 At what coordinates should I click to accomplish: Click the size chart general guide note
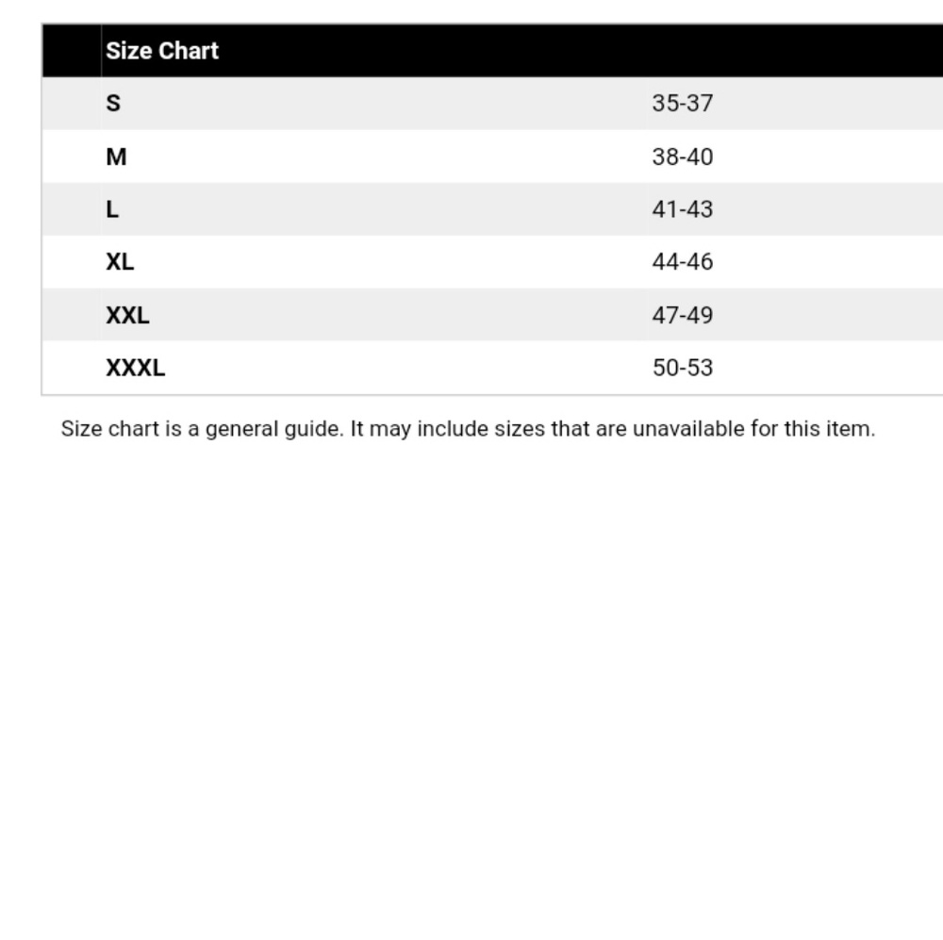pyautogui.click(x=468, y=429)
